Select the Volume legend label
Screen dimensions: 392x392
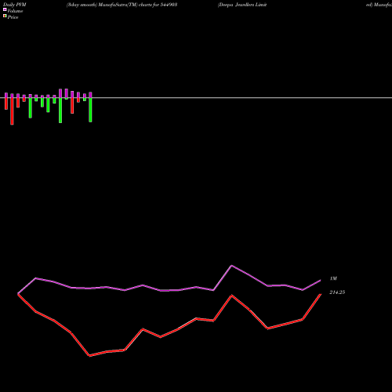click(15, 11)
